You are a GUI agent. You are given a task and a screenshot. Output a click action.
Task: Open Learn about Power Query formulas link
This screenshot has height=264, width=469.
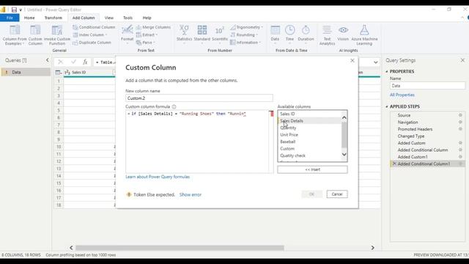(x=158, y=177)
